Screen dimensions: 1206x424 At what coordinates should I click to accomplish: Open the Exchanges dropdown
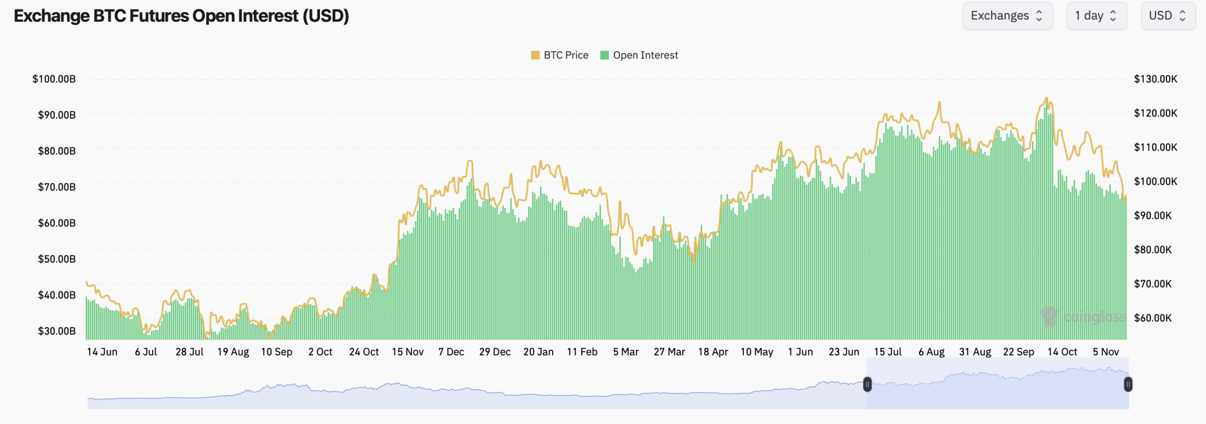1008,16
